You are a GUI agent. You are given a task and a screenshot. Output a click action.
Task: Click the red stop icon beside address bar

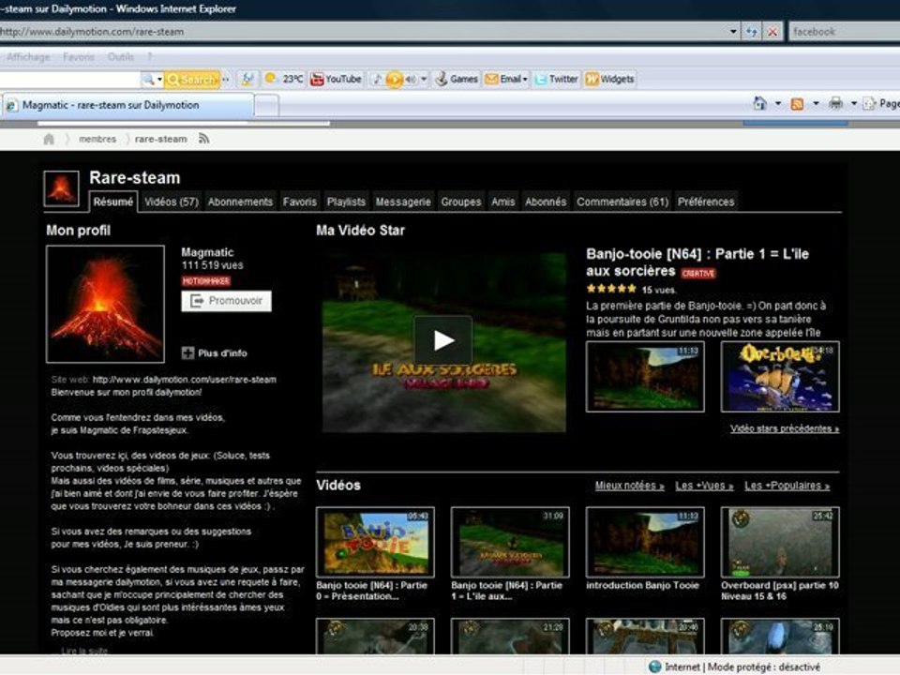click(772, 32)
